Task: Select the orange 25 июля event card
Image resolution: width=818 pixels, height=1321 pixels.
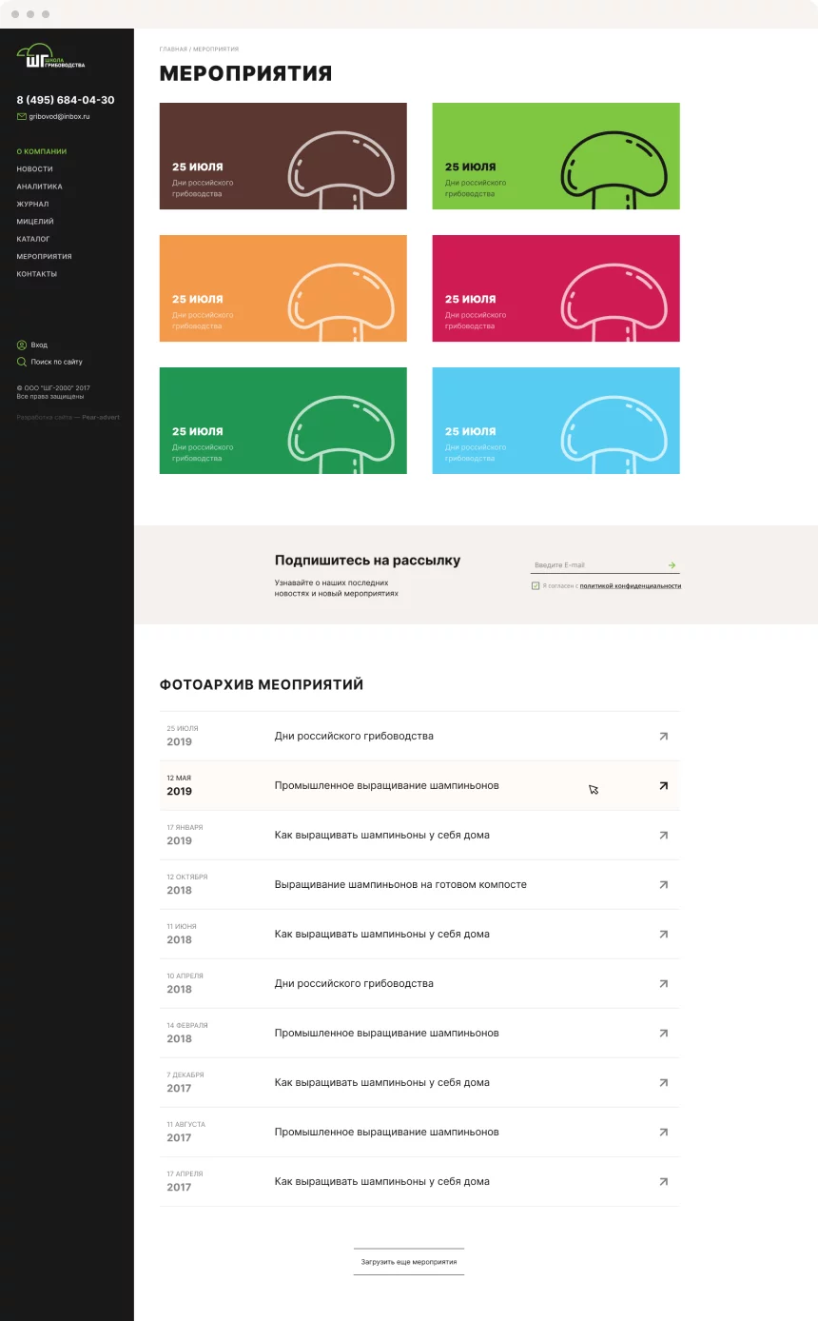Action: (x=283, y=288)
